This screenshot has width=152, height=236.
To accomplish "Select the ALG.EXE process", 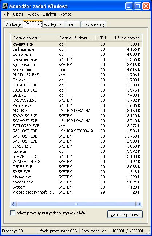I will 76,111.
